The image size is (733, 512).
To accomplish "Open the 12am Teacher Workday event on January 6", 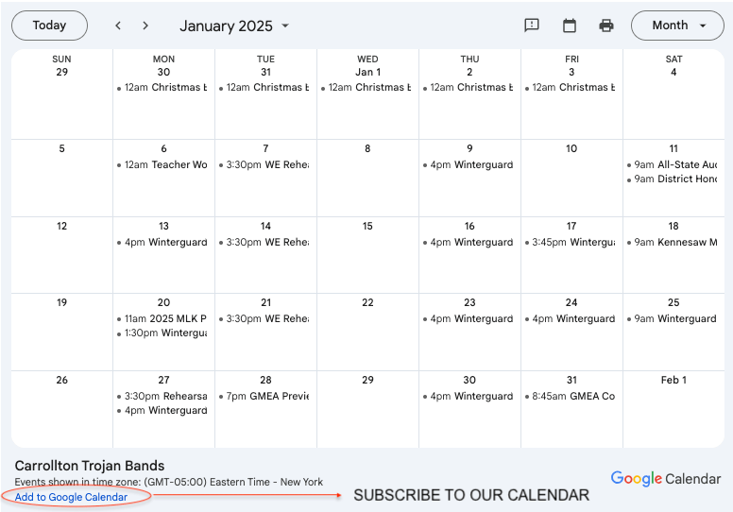I will click(164, 165).
